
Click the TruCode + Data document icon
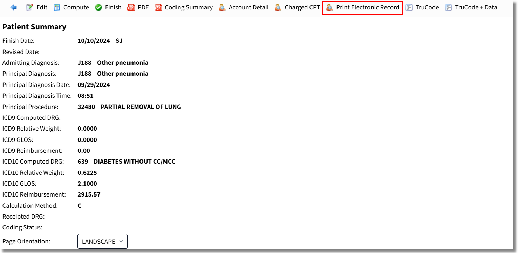(449, 7)
